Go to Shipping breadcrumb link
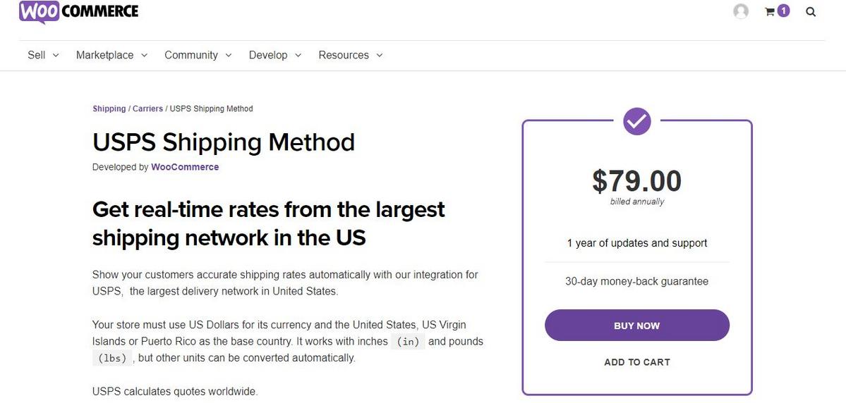The width and height of the screenshot is (846, 403). [x=109, y=108]
